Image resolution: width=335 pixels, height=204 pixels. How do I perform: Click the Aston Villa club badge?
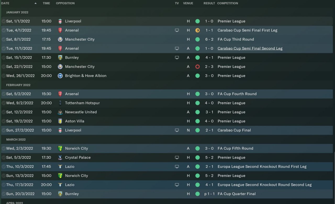point(60,121)
